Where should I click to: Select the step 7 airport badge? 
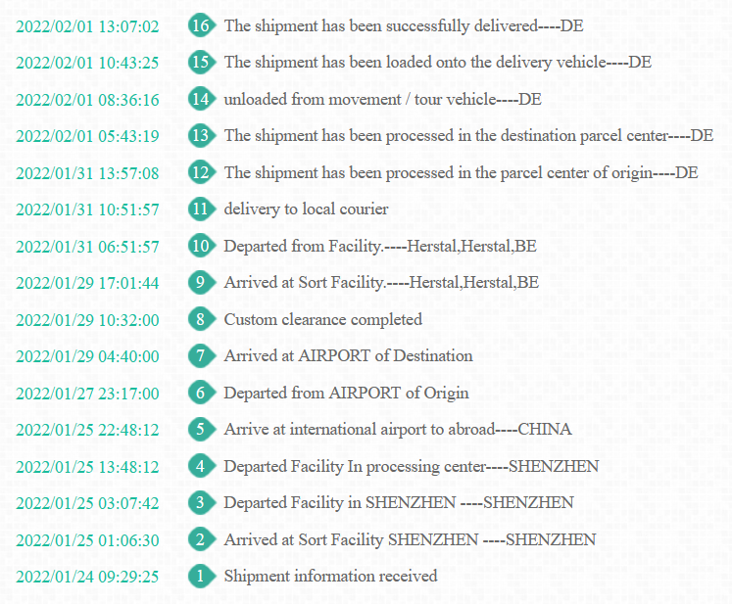click(202, 356)
